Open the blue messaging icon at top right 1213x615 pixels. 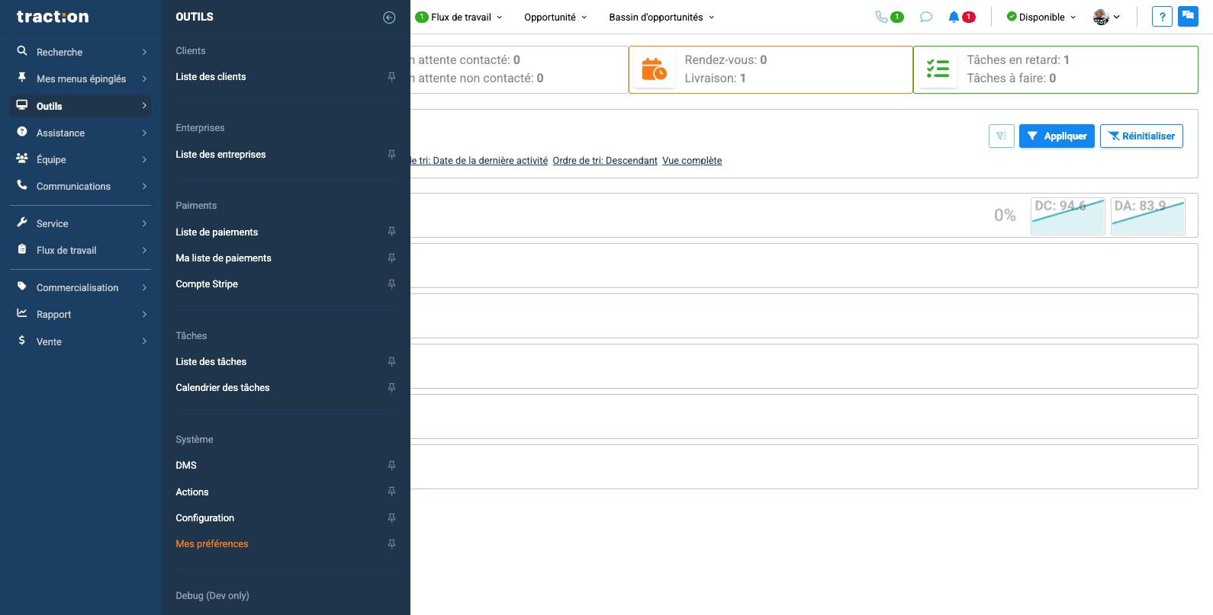click(x=1188, y=17)
